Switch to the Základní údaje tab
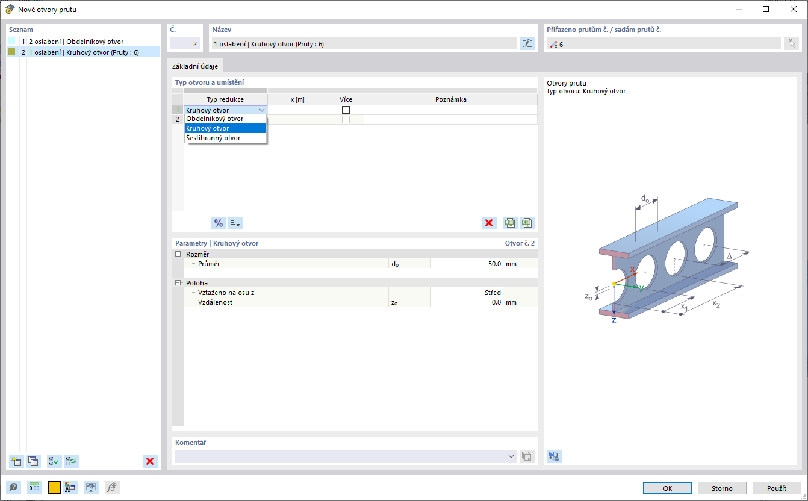 [195, 66]
